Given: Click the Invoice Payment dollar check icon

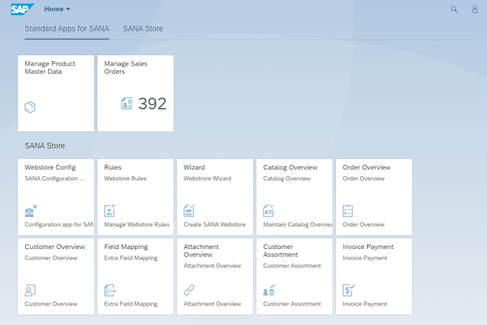Looking at the screenshot, I should click(348, 290).
